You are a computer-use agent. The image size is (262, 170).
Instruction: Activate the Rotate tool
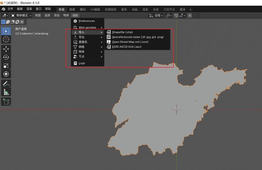[x=6, y=57]
